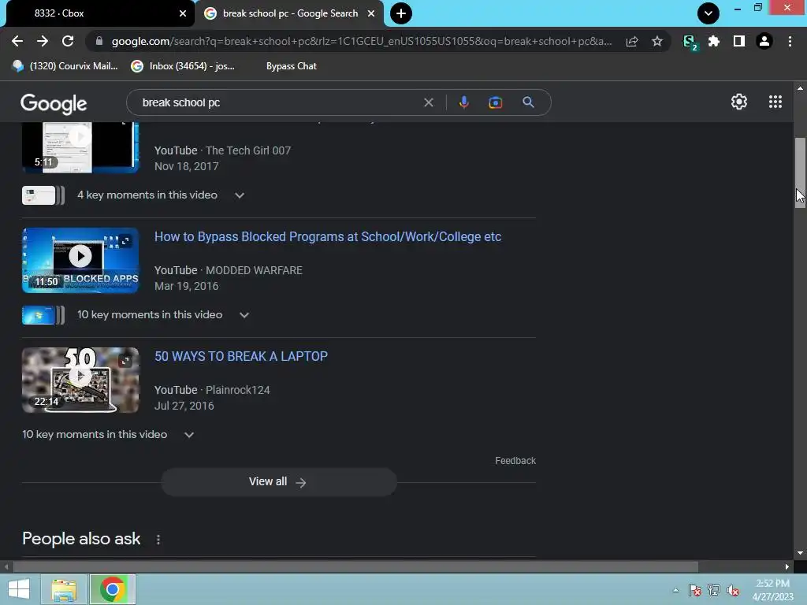Open the Courvix Mail bookmark

coord(65,66)
